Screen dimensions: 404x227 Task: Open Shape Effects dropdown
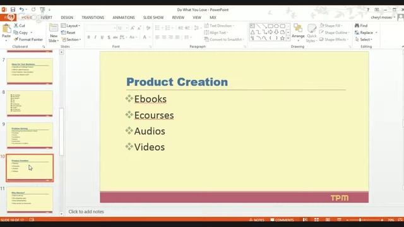tap(334, 39)
